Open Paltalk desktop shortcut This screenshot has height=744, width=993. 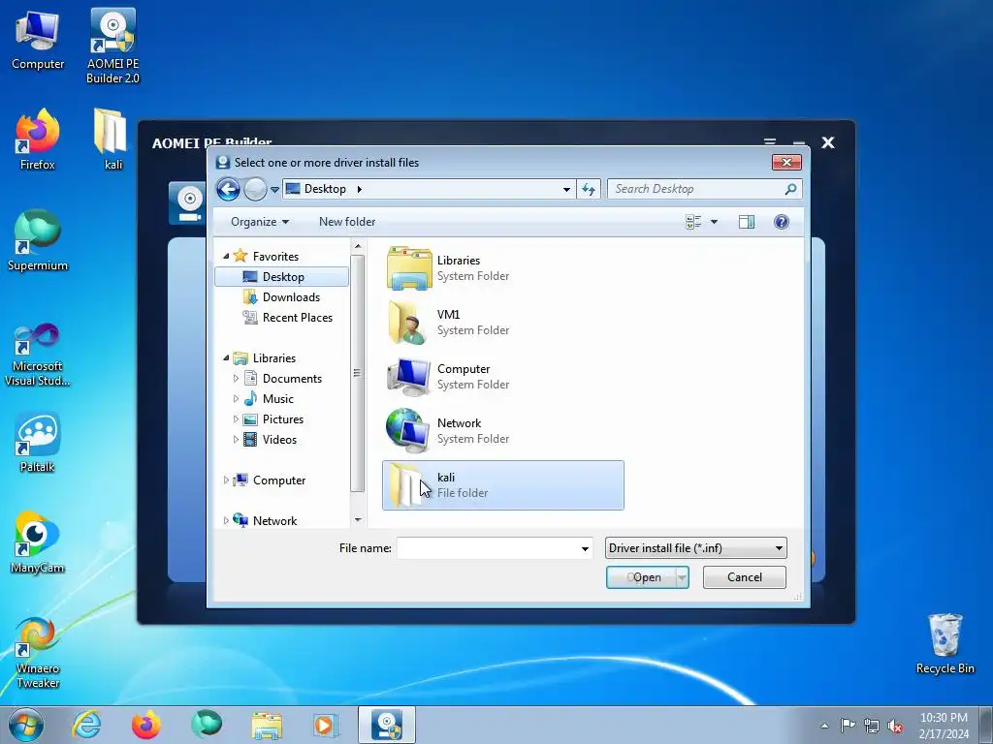click(38, 442)
